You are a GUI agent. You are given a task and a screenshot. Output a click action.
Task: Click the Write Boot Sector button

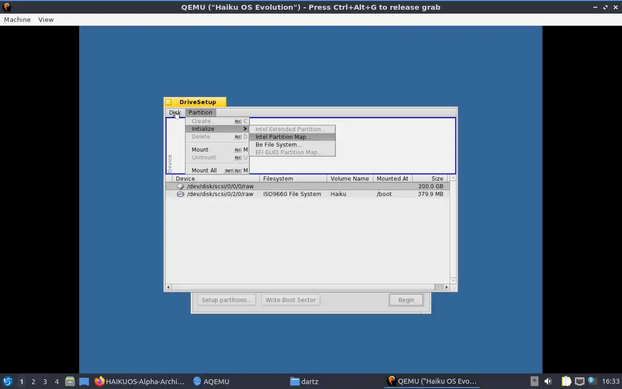pos(291,300)
